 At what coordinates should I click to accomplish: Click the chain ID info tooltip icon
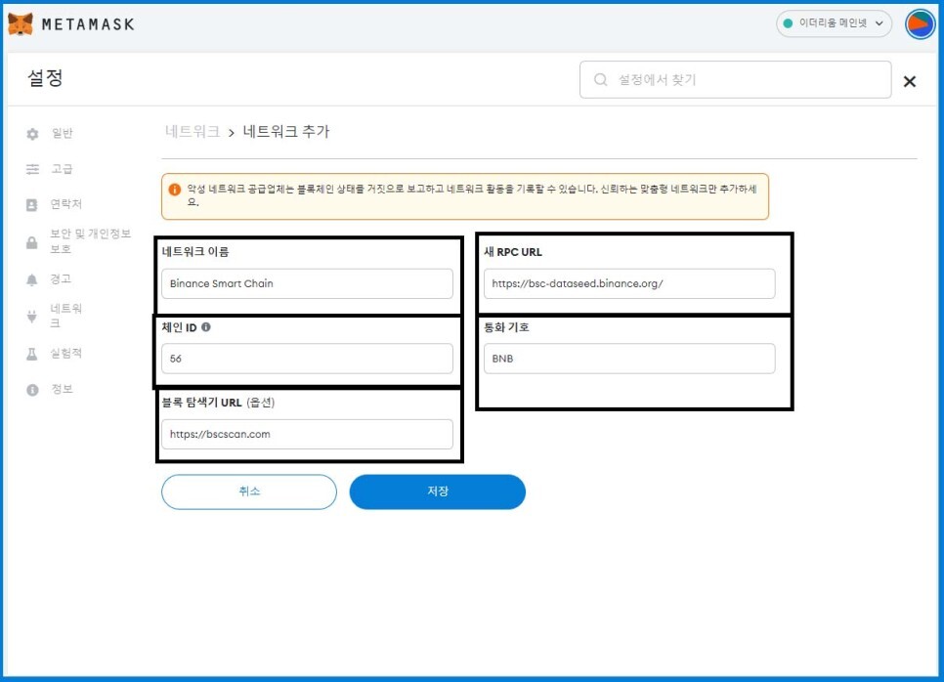[x=206, y=327]
